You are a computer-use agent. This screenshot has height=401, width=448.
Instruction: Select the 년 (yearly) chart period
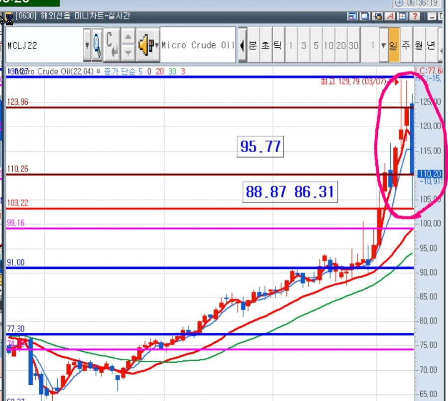coord(431,45)
